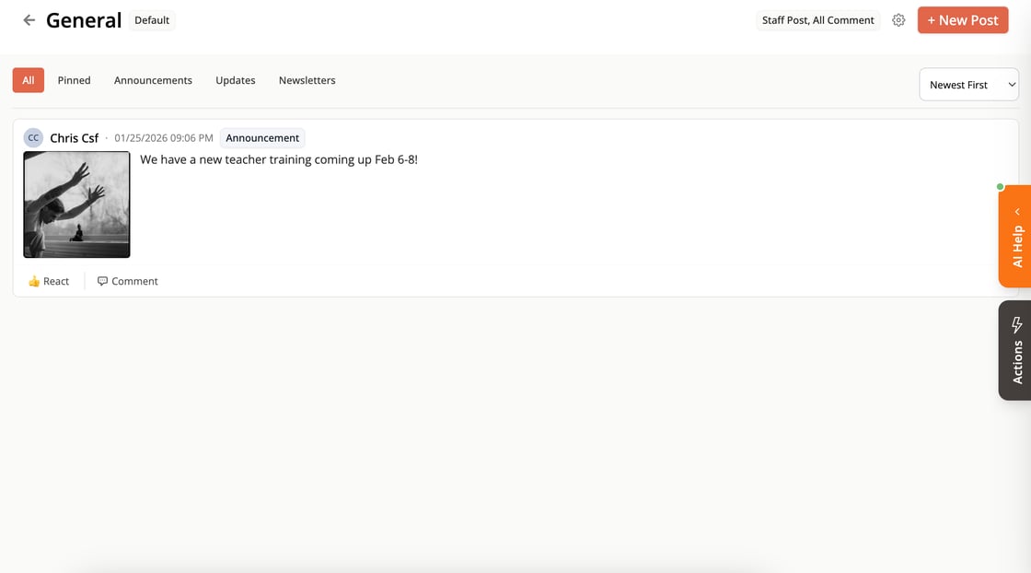Click the CC avatar on Chris Csf's post
The image size is (1031, 573).
(33, 136)
